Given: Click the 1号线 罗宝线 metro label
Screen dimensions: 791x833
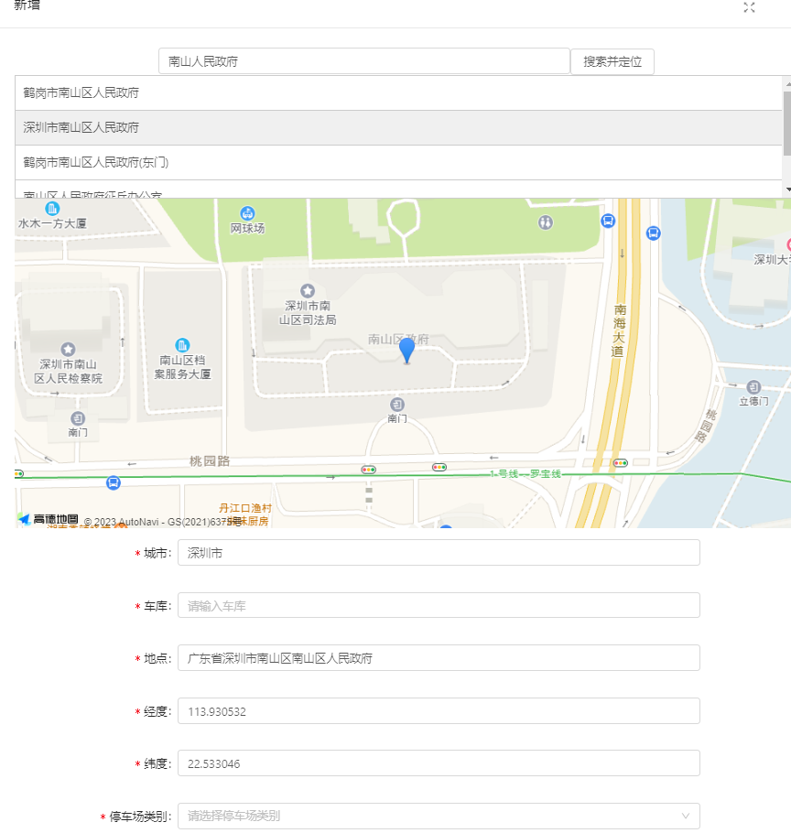Looking at the screenshot, I should coord(525,473).
